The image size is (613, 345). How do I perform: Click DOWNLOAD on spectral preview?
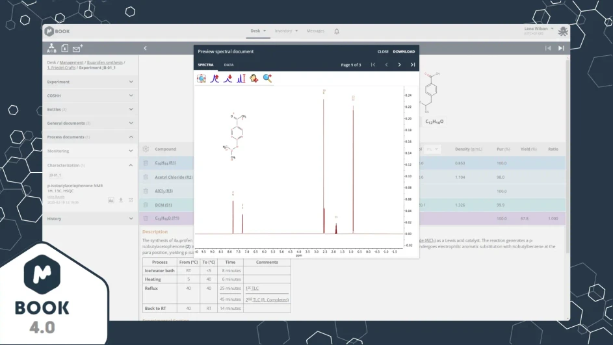click(404, 51)
